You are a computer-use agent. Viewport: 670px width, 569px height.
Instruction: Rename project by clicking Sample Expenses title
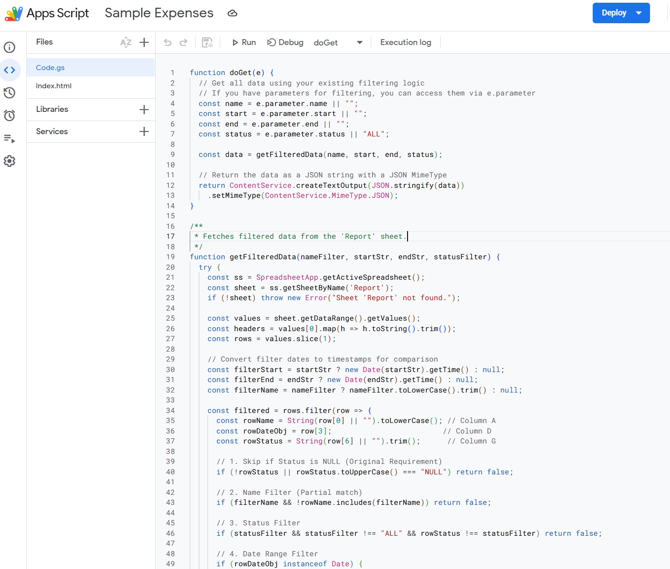click(159, 13)
